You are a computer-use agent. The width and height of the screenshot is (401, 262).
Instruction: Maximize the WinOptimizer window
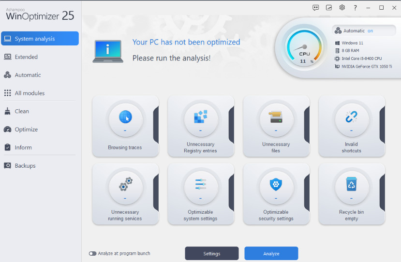381,8
